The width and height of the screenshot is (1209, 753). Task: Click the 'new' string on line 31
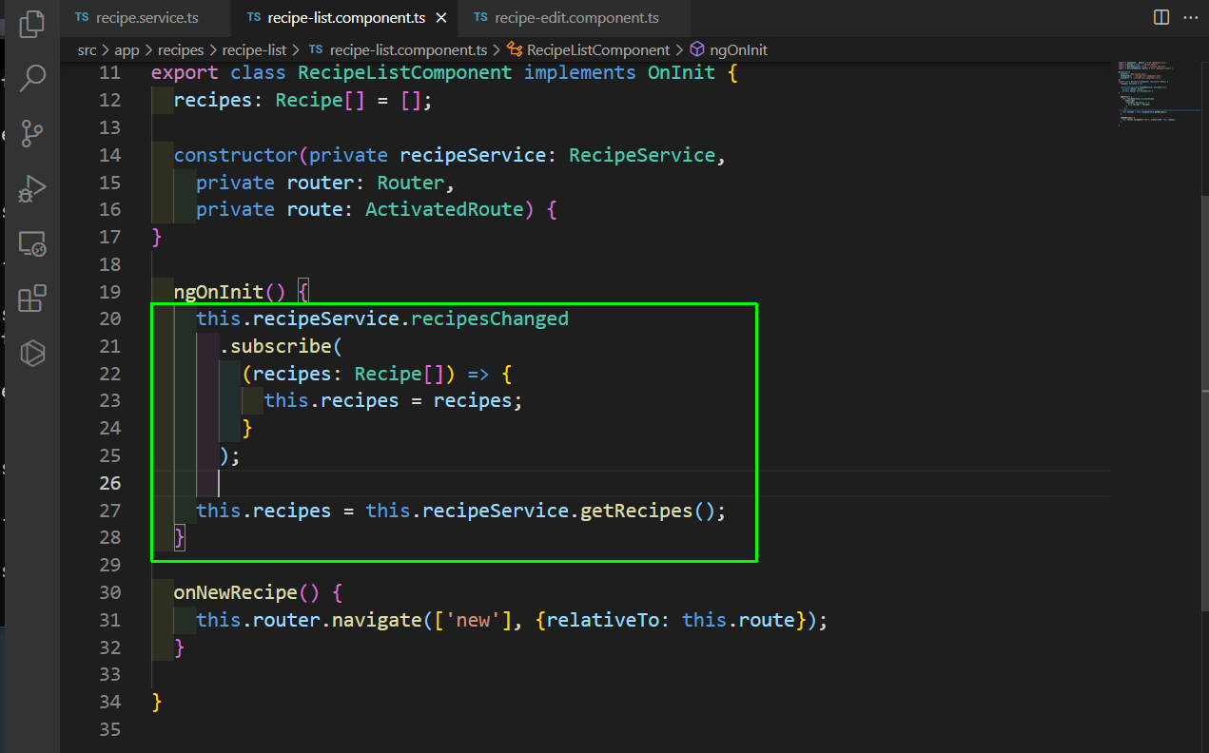(473, 620)
